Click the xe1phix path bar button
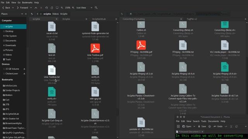Image resolution: width=248 pixels, height=139 pixels. [47, 14]
